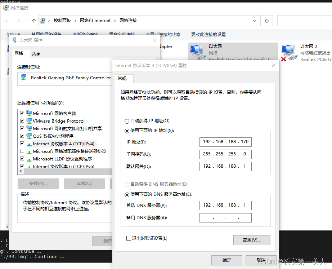The width and height of the screenshot is (332, 269).
Task: Click 控制面板 breadcrumb segment
Action: (x=62, y=20)
